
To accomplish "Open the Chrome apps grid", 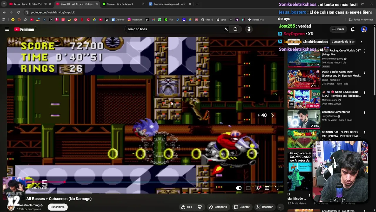I will click(4, 20).
